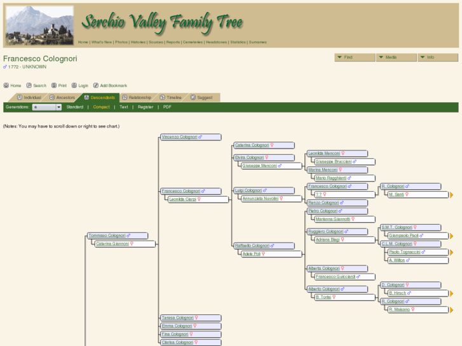Open Cemeteries in header navigation
The width and height of the screenshot is (462, 346).
[x=193, y=42]
